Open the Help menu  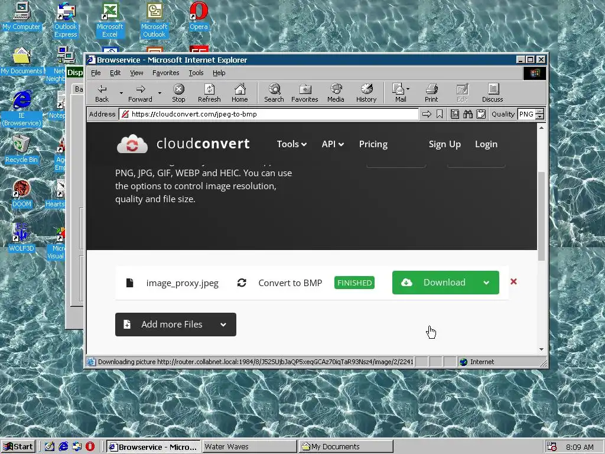tap(219, 73)
